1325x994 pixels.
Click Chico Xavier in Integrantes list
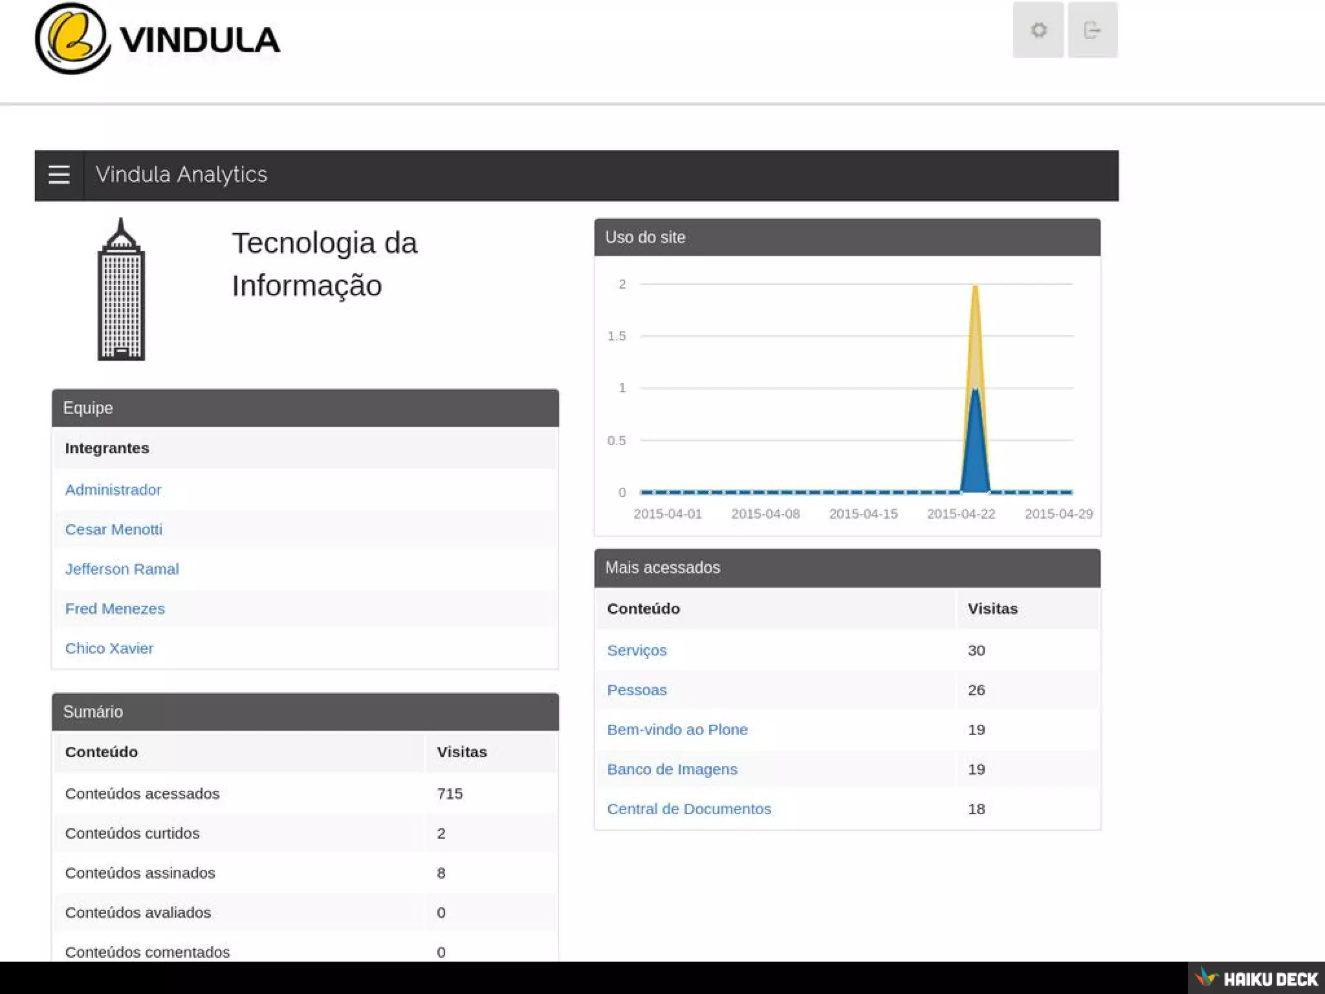click(x=109, y=648)
